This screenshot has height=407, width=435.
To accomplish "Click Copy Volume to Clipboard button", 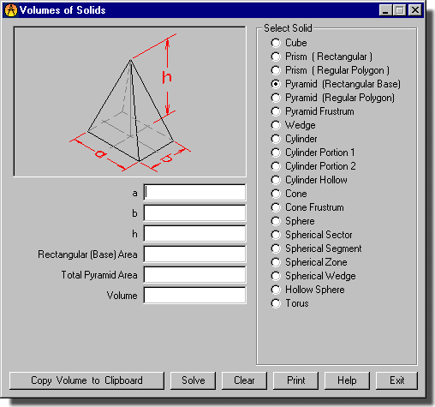I will tap(86, 380).
